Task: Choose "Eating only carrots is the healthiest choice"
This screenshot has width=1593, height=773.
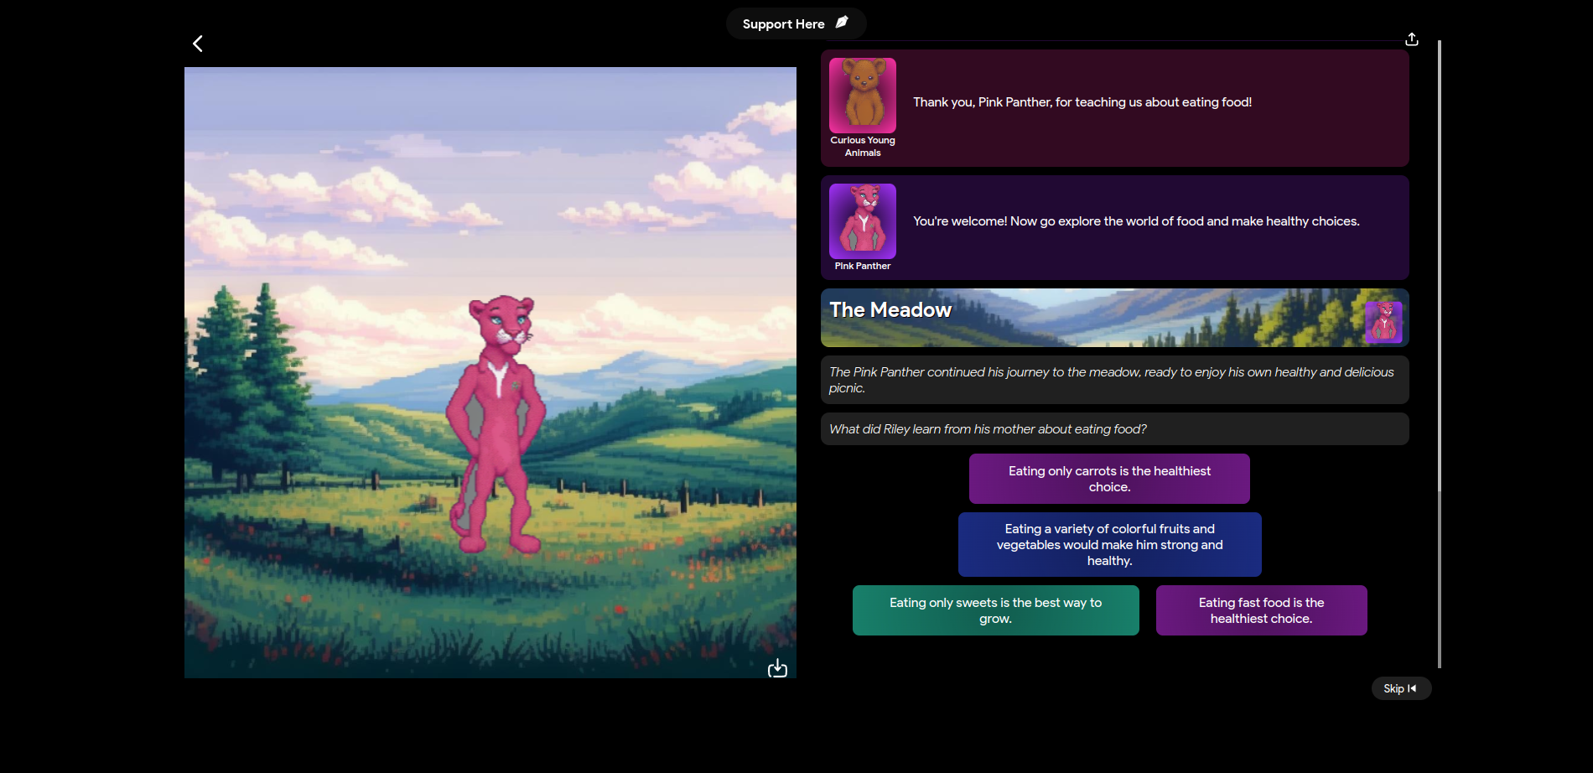Action: click(x=1109, y=479)
